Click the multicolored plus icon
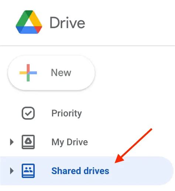Viewport: 175px width, 191px height. tap(28, 73)
